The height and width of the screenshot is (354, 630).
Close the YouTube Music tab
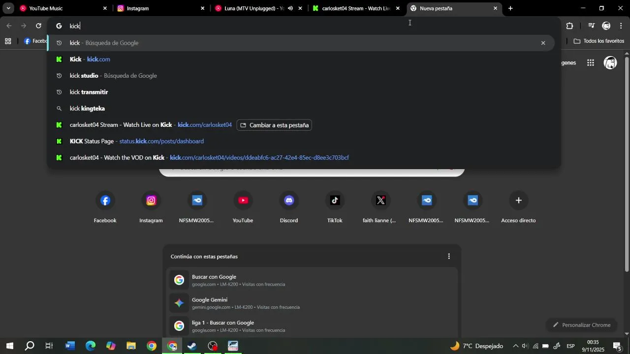[x=105, y=8]
